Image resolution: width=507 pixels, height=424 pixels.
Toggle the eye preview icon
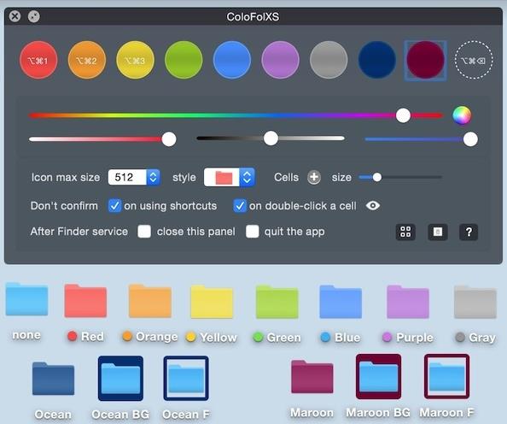pyautogui.click(x=373, y=206)
